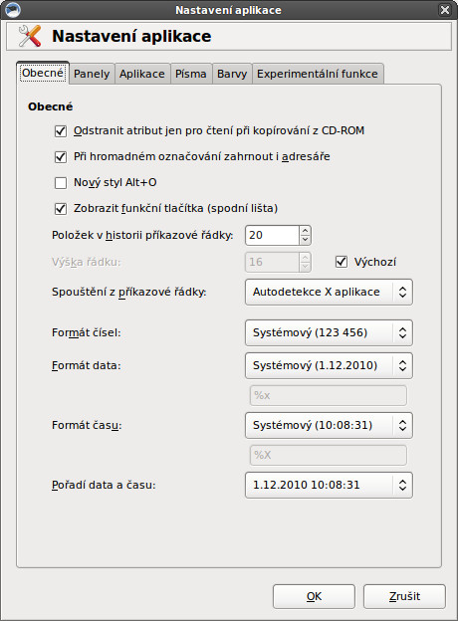Click the wrench and screwdriver settings icon
Screen dimensions: 458x621
click(x=30, y=36)
